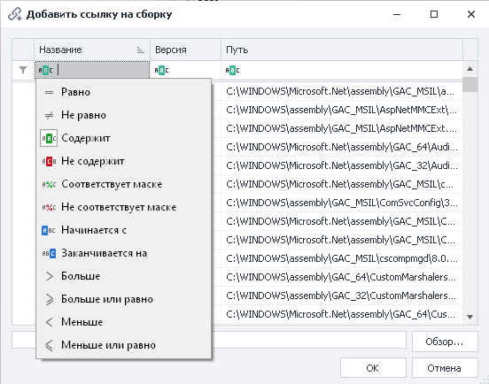This screenshot has height=384, width=489.
Task: Pick the 'Заканчивается на' ends-with icon
Action: pos(49,254)
